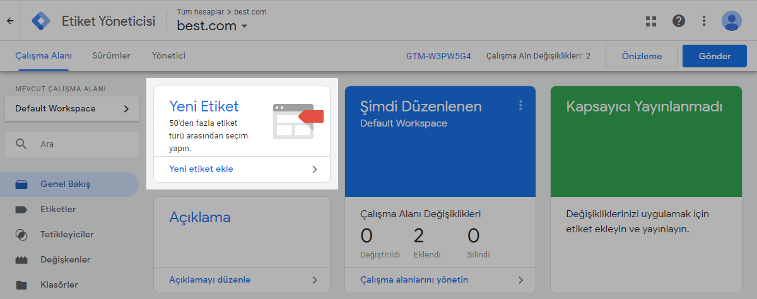Select Tetikleyiciler in the sidebar

pyautogui.click(x=69, y=235)
